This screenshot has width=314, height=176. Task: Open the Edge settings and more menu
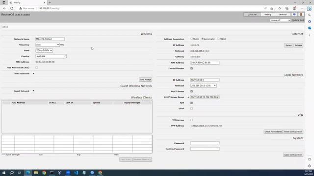coord(302,8)
